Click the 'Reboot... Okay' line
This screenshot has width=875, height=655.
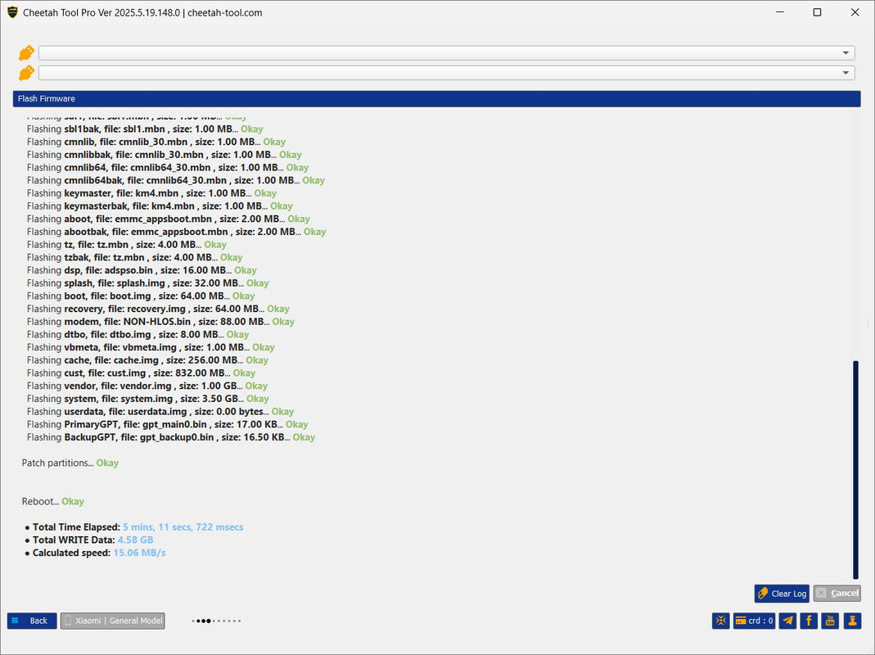click(x=53, y=501)
